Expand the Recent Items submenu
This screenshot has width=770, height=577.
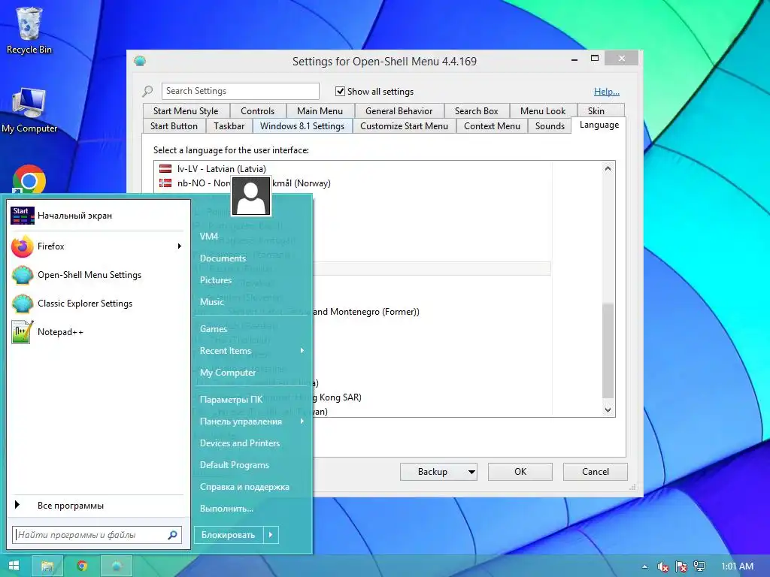302,351
